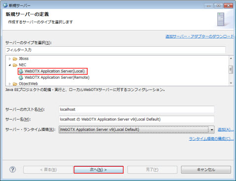
Task: Click the WebOTX Local server globe icon
Action: click(21, 71)
